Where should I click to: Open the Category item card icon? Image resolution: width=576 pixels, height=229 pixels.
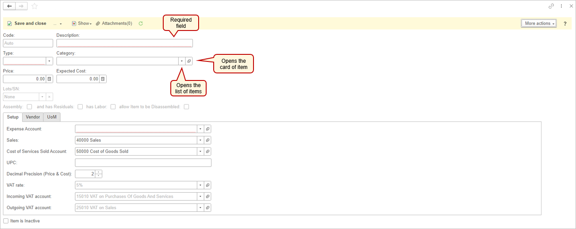pyautogui.click(x=189, y=61)
